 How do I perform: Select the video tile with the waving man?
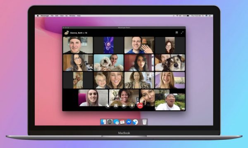pyautogui.click(x=139, y=45)
